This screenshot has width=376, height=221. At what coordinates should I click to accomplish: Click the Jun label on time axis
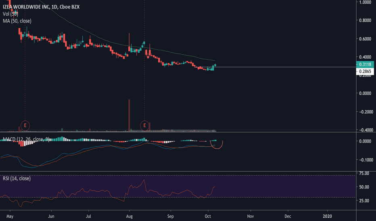51,216
